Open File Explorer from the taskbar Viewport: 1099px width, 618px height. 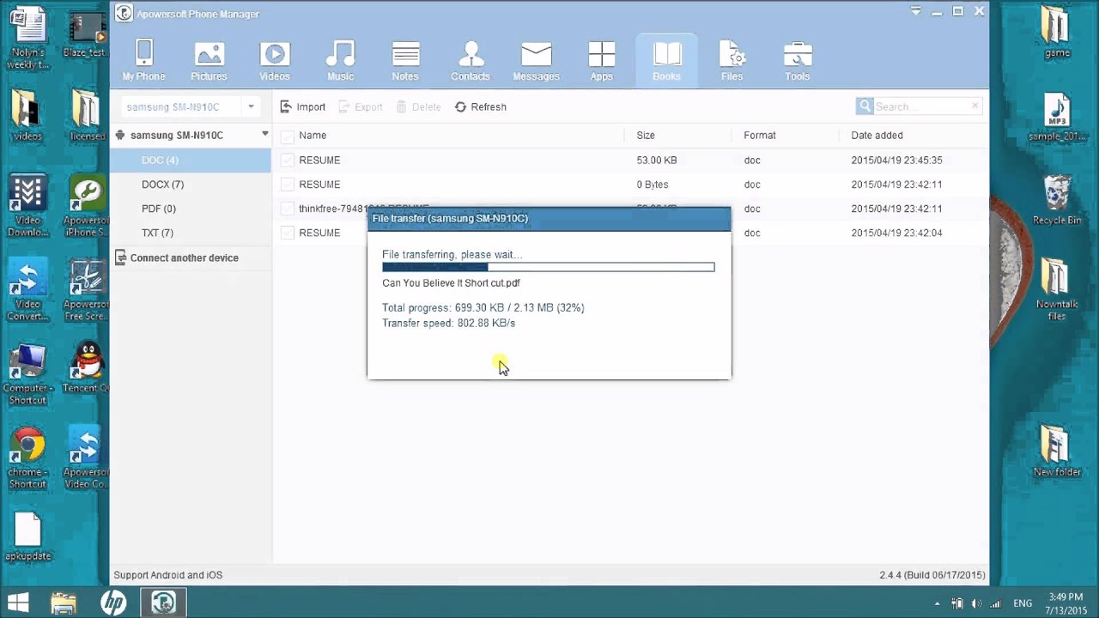[63, 603]
